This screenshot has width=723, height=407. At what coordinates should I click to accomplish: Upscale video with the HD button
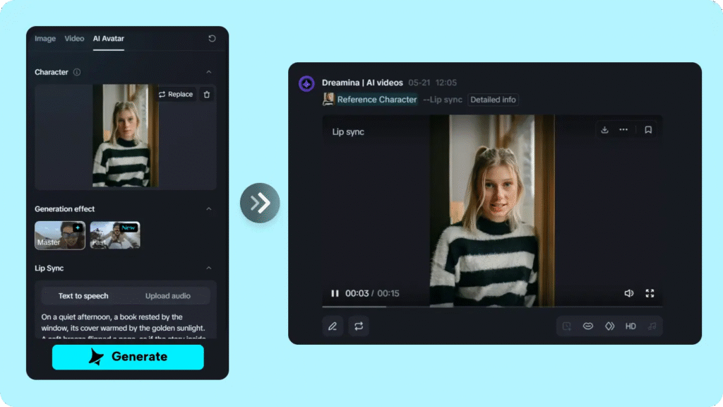click(x=631, y=326)
